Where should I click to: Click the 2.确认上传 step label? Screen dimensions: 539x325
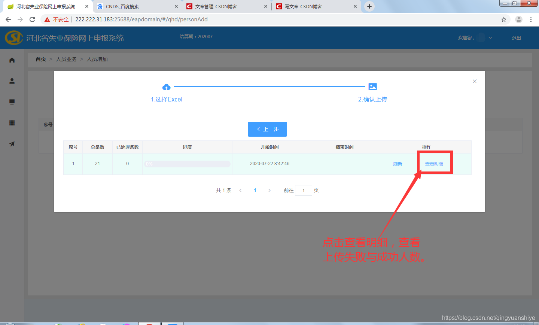click(x=372, y=99)
